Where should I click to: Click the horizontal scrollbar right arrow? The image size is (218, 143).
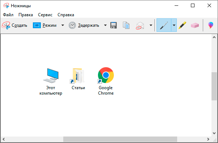coord(208,139)
